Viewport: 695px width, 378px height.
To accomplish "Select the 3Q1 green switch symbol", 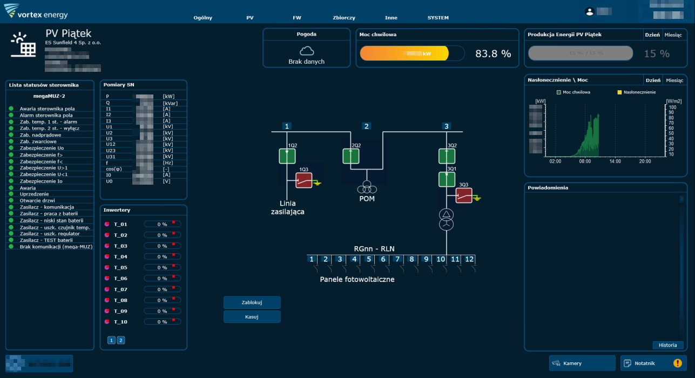I will tap(446, 179).
